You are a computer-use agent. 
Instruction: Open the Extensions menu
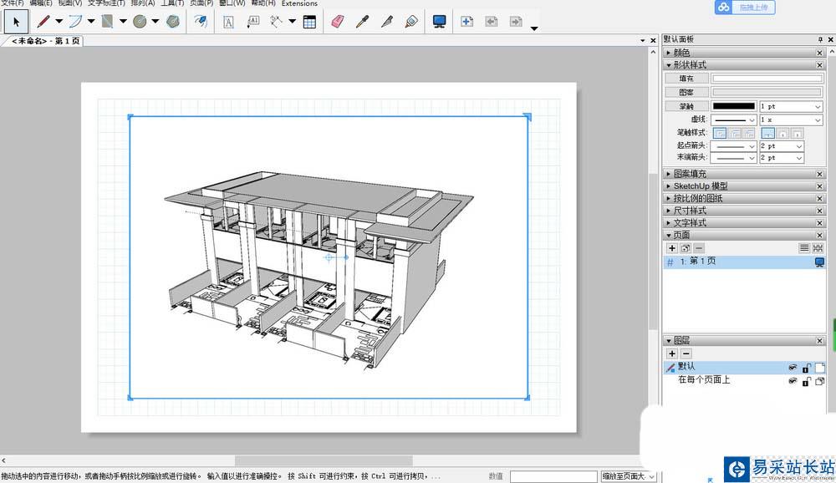tap(299, 4)
